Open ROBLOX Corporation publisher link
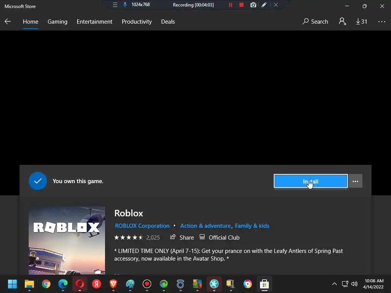This screenshot has height=293, width=391. click(x=142, y=226)
